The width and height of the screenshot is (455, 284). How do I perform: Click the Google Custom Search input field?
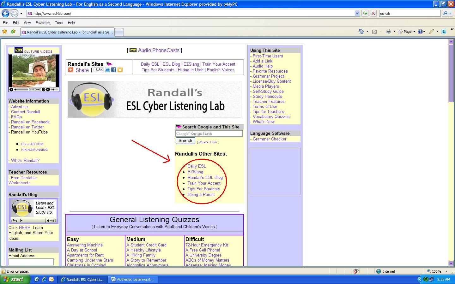[209, 133]
